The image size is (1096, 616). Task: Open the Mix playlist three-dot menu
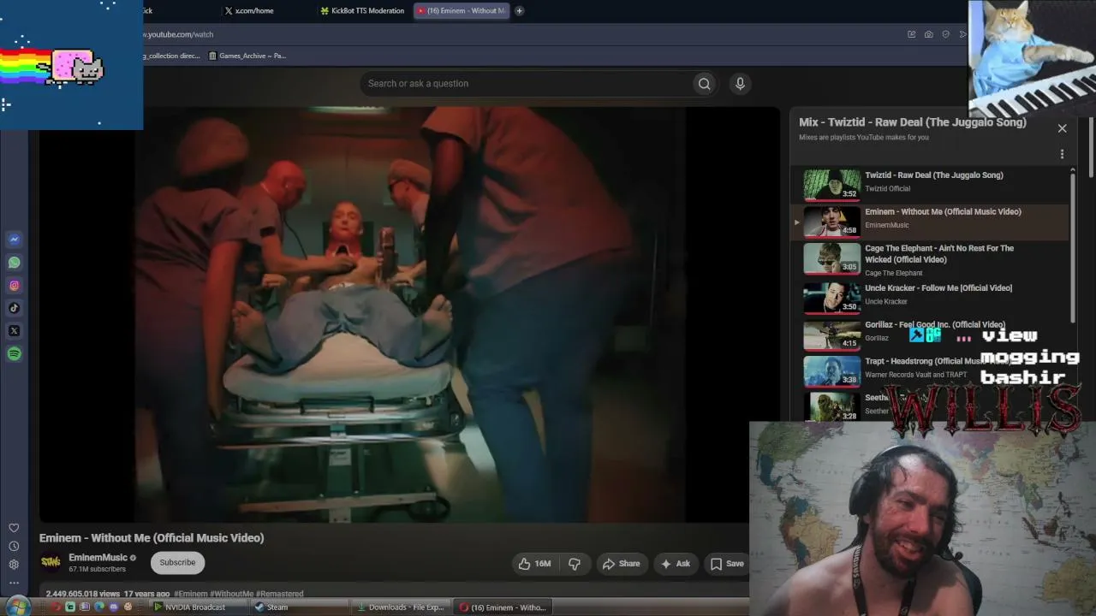tap(1063, 155)
